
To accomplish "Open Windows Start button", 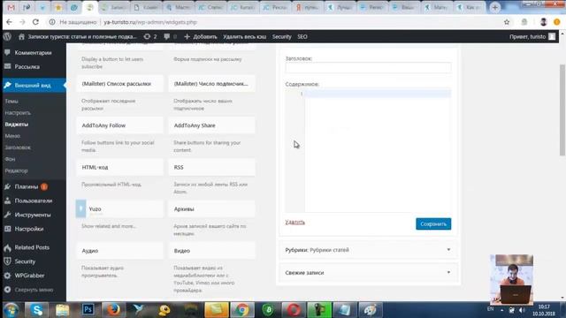I will (x=11, y=310).
